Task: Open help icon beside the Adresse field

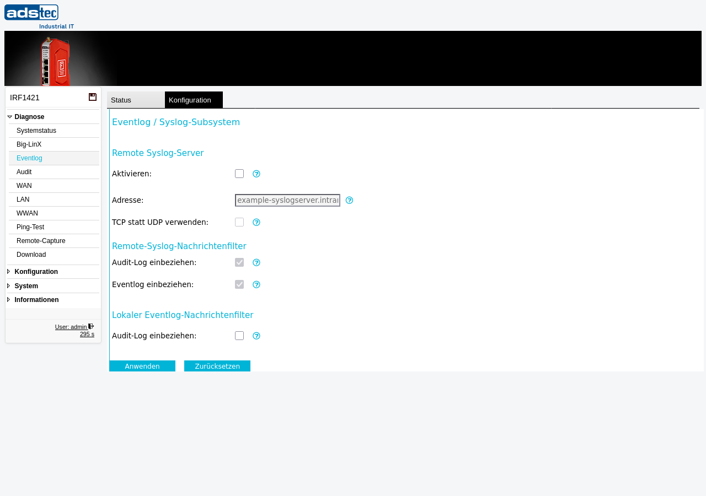Action: (349, 200)
